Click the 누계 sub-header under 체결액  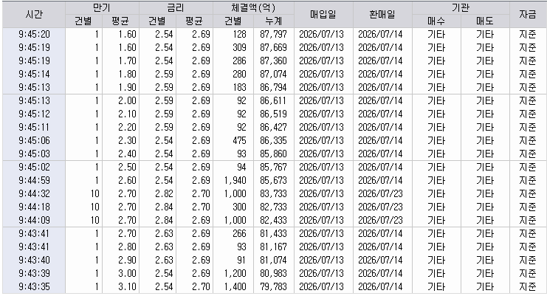(273, 21)
